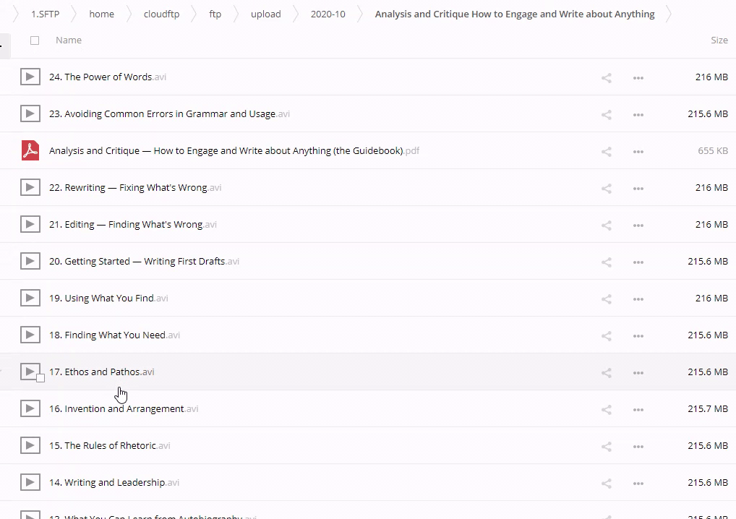Go to the 2020-10 breadcrumb folder
736x519 pixels.
(328, 14)
